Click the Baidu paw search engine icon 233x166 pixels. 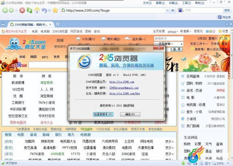pos(180,10)
